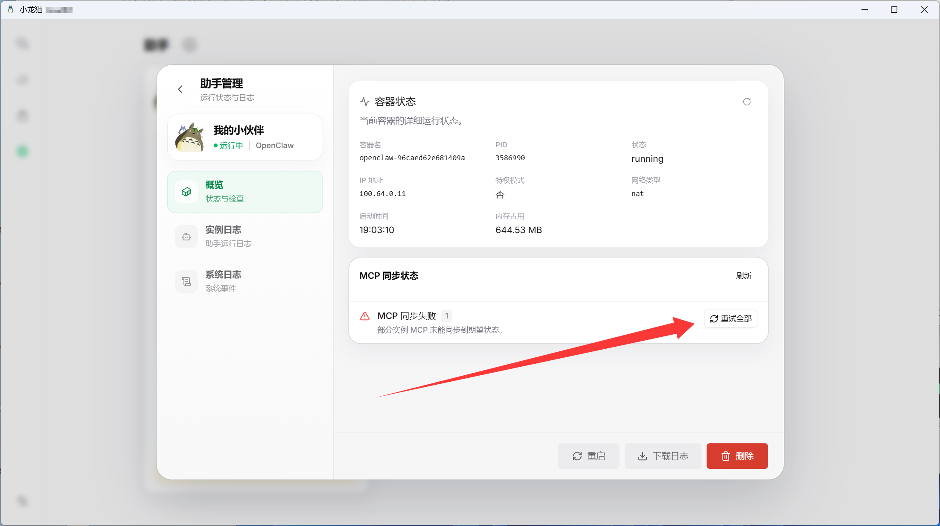Close the 小龙猫 window
The width and height of the screenshot is (940, 526).
924,9
